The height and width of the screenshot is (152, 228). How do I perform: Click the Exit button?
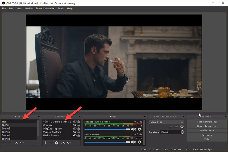pyautogui.click(x=207, y=139)
